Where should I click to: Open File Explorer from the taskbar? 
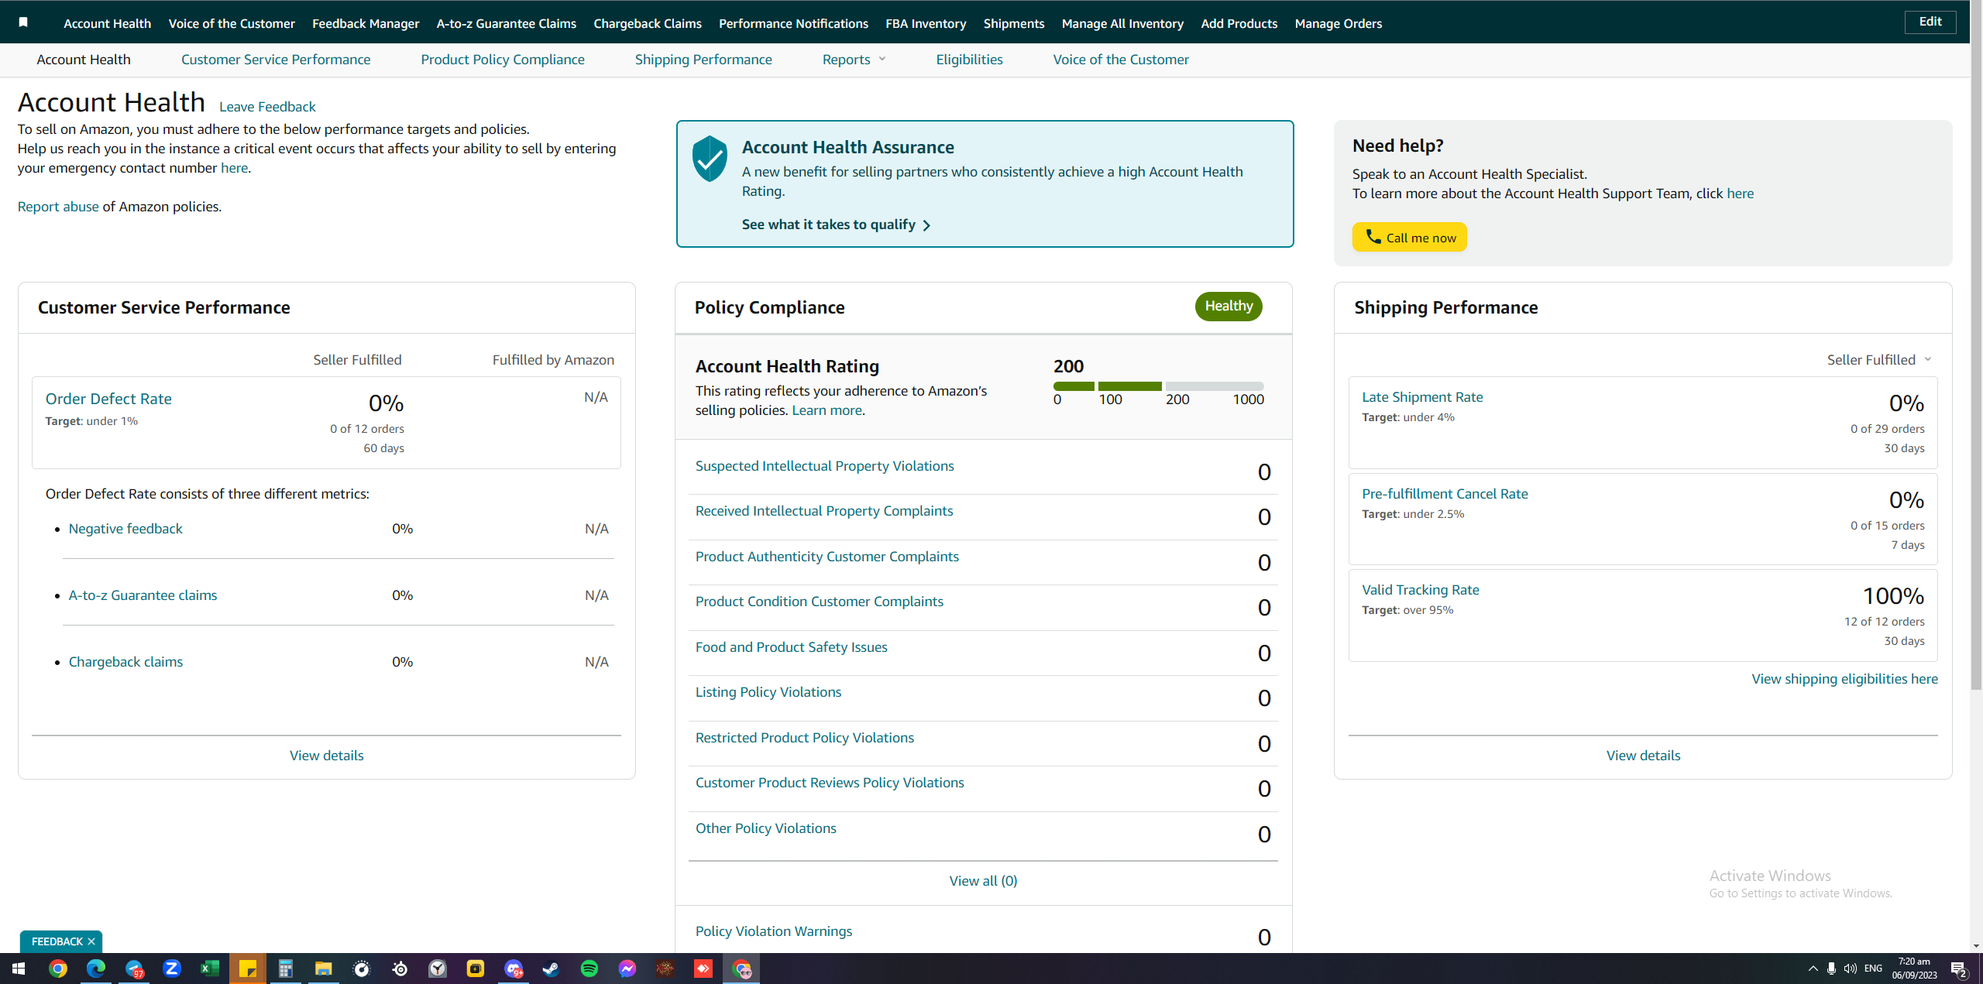324,969
